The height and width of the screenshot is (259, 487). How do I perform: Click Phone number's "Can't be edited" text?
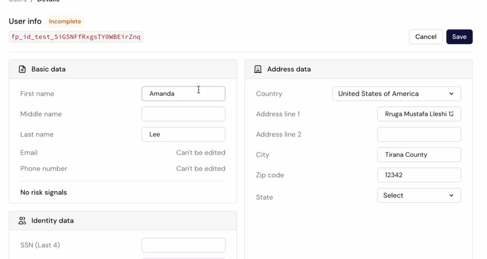click(x=200, y=168)
